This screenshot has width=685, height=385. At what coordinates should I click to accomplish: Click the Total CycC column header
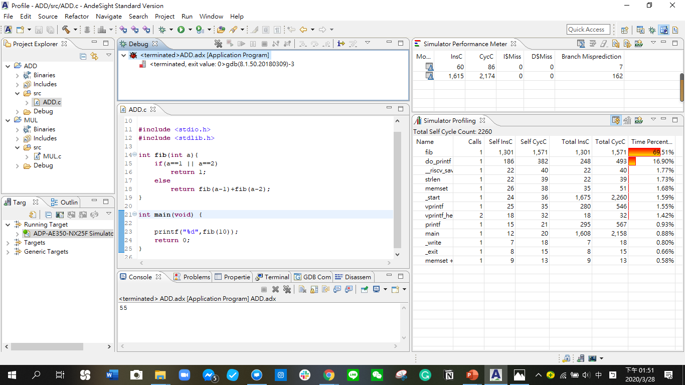[610, 142]
